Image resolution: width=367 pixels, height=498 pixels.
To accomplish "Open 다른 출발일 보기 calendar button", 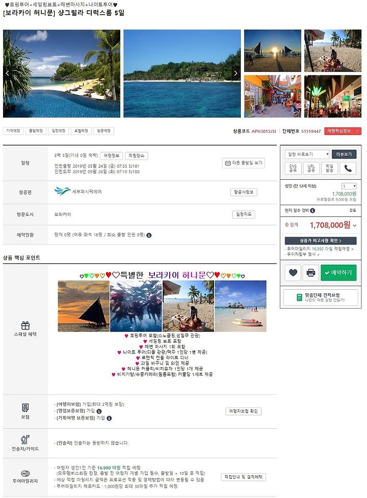I will pyautogui.click(x=244, y=163).
